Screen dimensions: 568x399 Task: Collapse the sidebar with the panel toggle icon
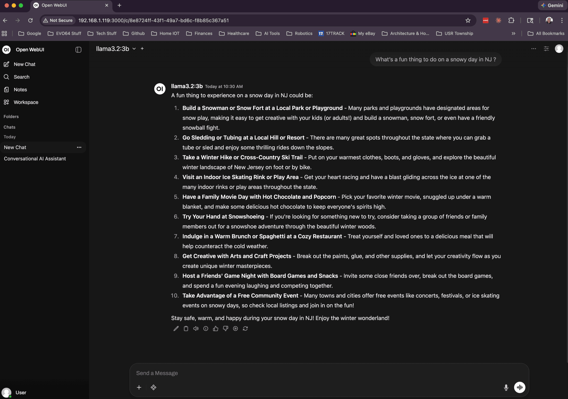coord(78,49)
